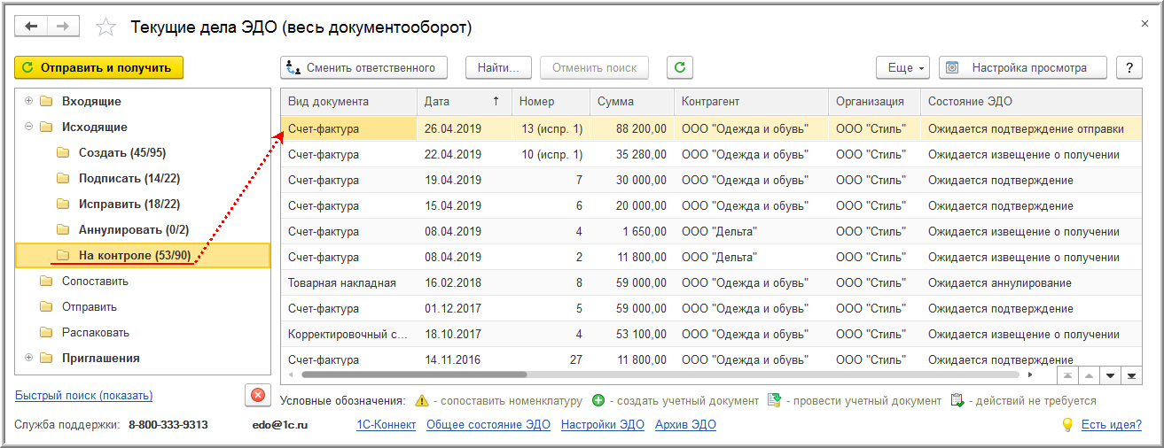1164x448 pixels.
Task: Open the Еще dropdown menu
Action: (902, 67)
